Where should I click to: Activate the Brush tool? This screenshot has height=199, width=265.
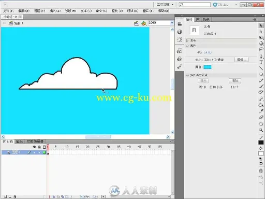coord(261,86)
